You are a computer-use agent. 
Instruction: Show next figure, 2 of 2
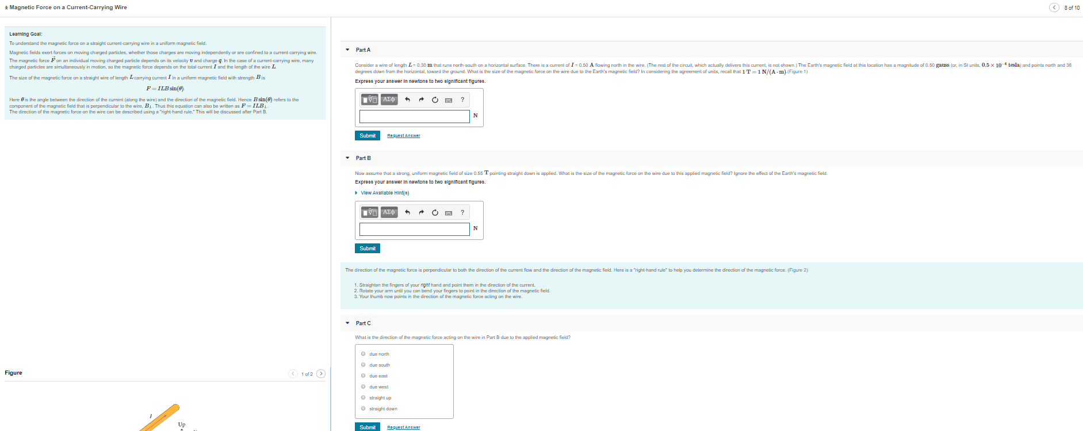(x=321, y=374)
